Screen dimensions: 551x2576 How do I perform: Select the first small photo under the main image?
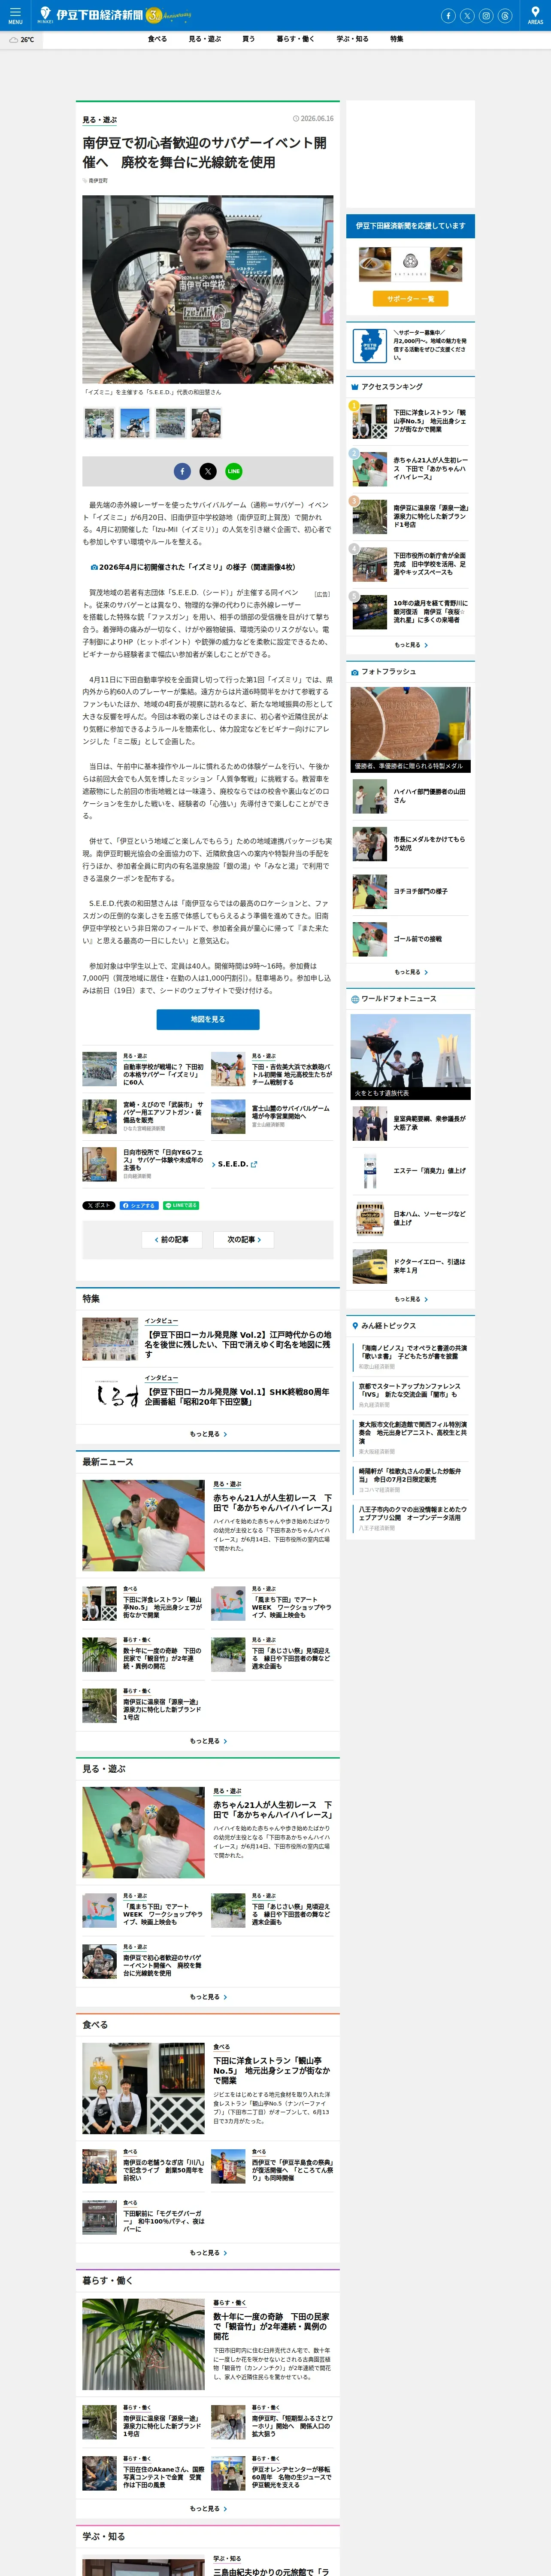point(99,423)
